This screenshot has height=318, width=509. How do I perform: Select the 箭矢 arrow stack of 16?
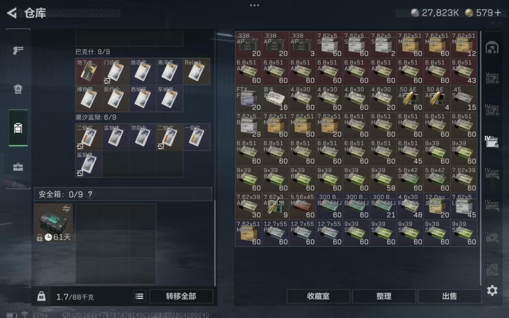(x=275, y=99)
